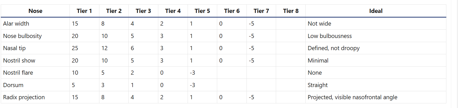Click the Nose bulbosity row label
The height and width of the screenshot is (108, 458).
22,36
